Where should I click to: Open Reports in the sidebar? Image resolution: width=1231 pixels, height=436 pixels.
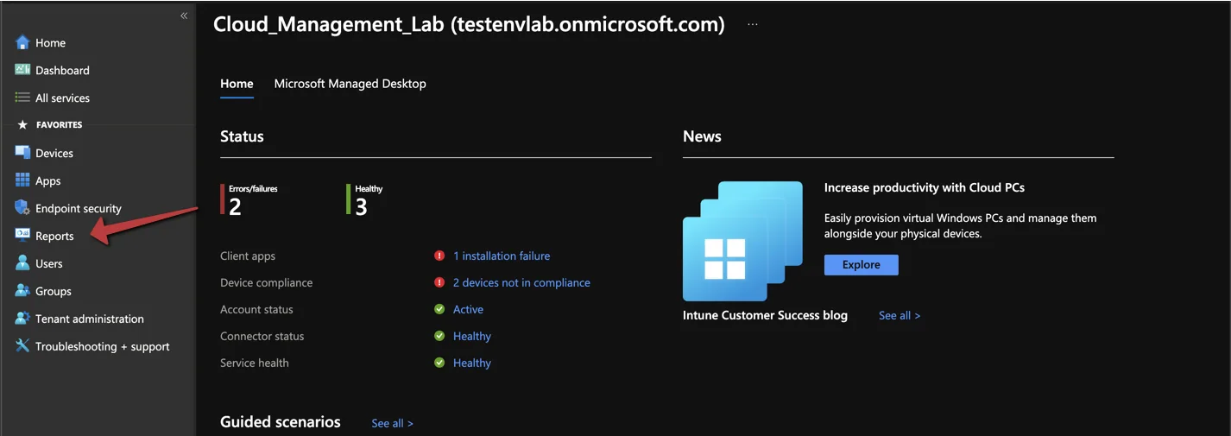coord(54,236)
